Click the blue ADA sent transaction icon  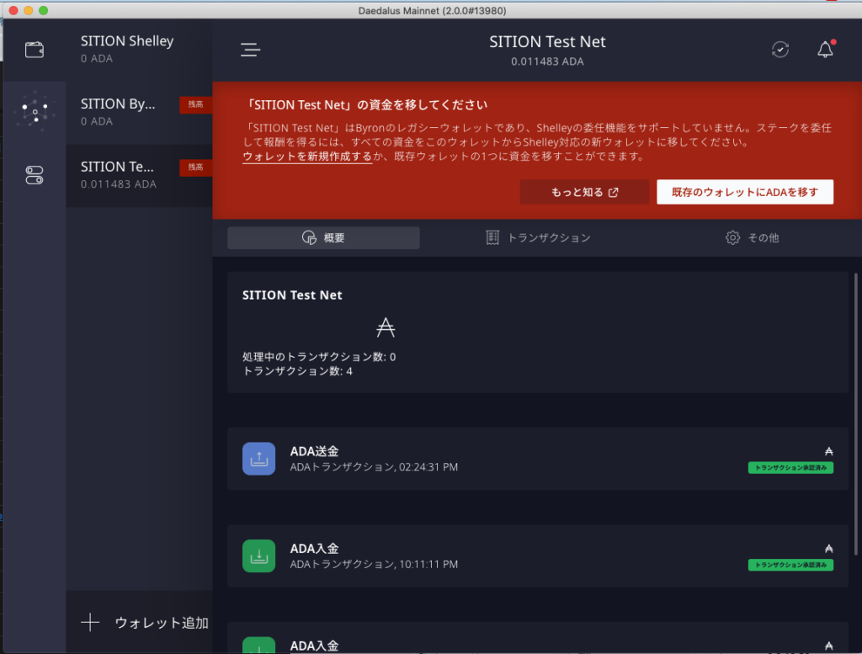(259, 459)
